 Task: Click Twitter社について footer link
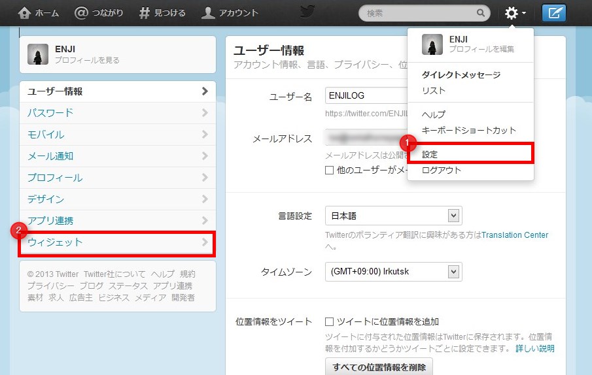114,274
